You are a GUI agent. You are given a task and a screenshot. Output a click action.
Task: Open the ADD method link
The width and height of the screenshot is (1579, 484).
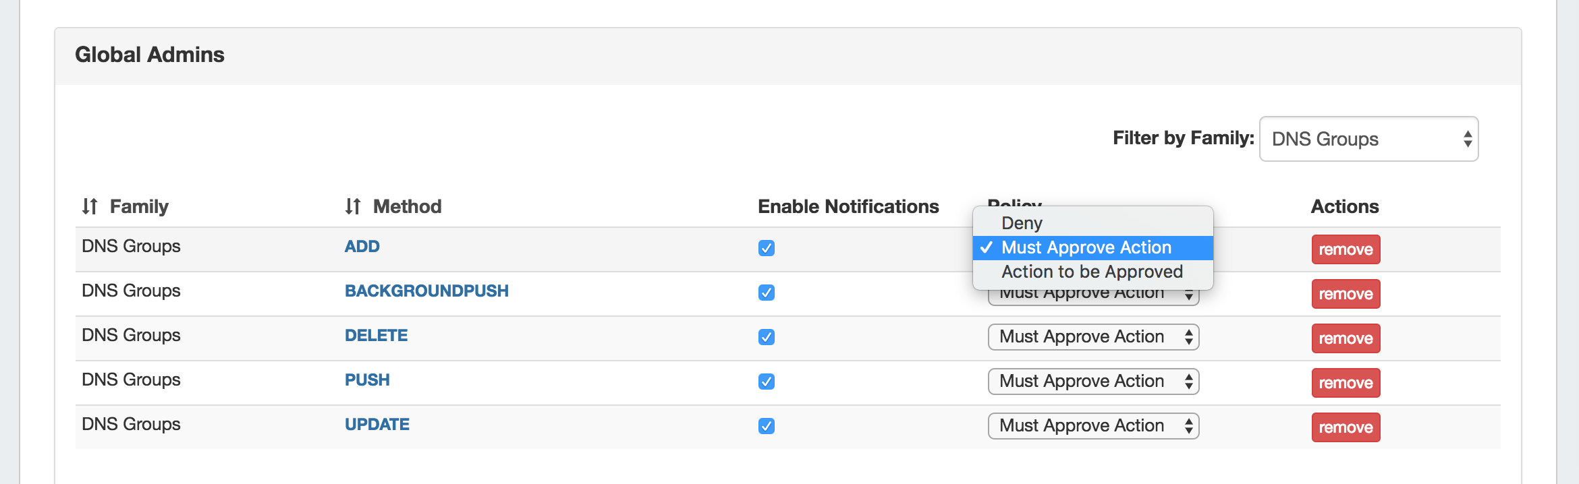(362, 247)
